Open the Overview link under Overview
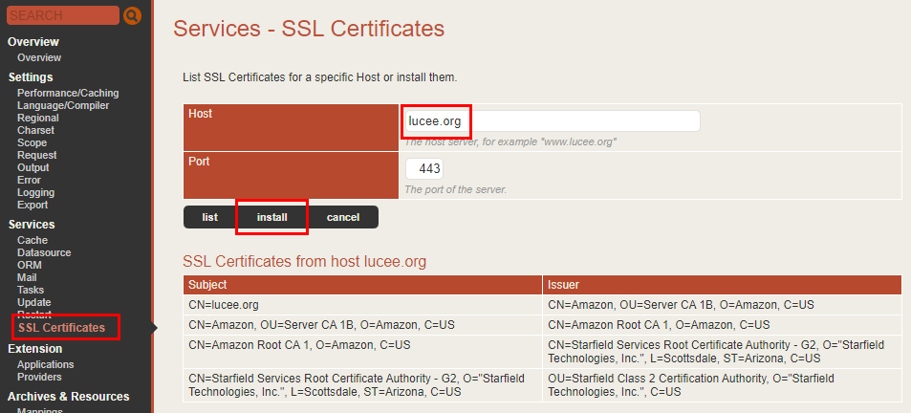This screenshot has height=413, width=911. [39, 57]
